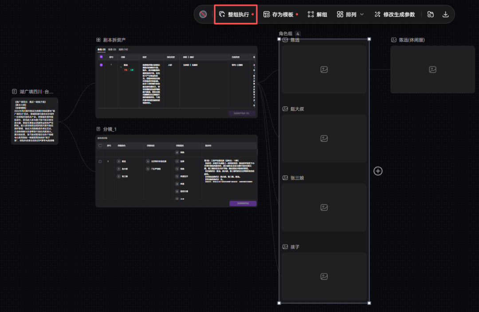The height and width of the screenshot is (312, 479).
Task: Click the 张三娘 node title text
Action: [297, 178]
